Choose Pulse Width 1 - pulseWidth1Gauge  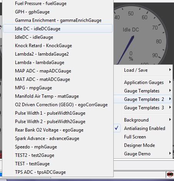pyautogui.click(x=58, y=113)
